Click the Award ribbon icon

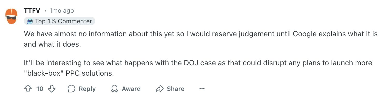(x=114, y=89)
